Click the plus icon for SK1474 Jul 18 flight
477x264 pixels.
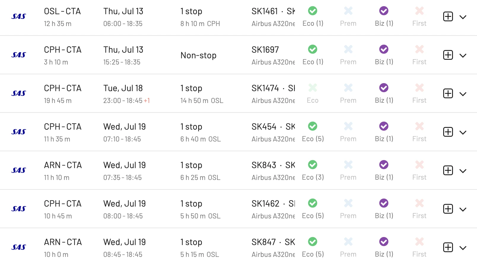pos(448,94)
